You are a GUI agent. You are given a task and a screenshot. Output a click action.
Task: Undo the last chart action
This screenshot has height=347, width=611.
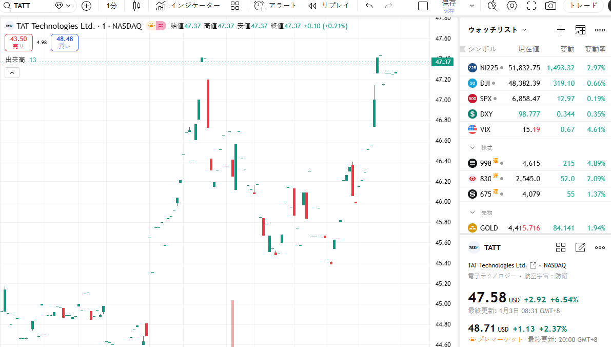[369, 6]
